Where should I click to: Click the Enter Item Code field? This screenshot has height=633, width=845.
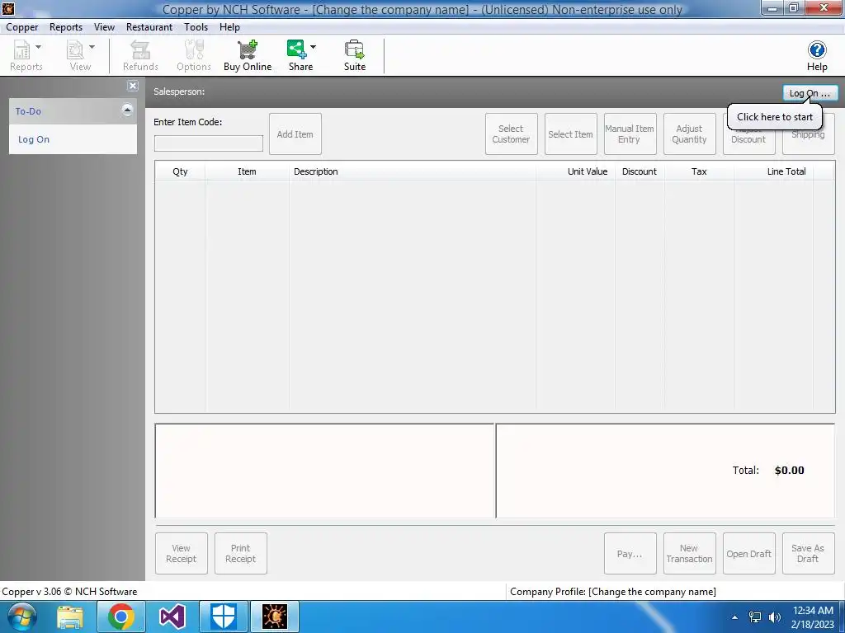click(209, 143)
